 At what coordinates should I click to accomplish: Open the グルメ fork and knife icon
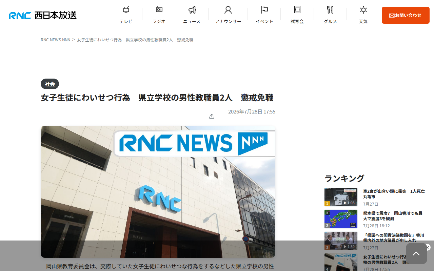[330, 9]
